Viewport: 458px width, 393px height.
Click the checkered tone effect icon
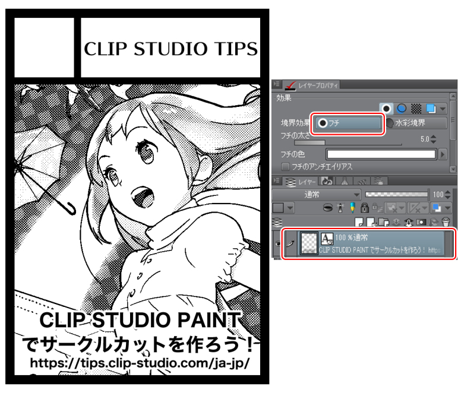click(416, 109)
